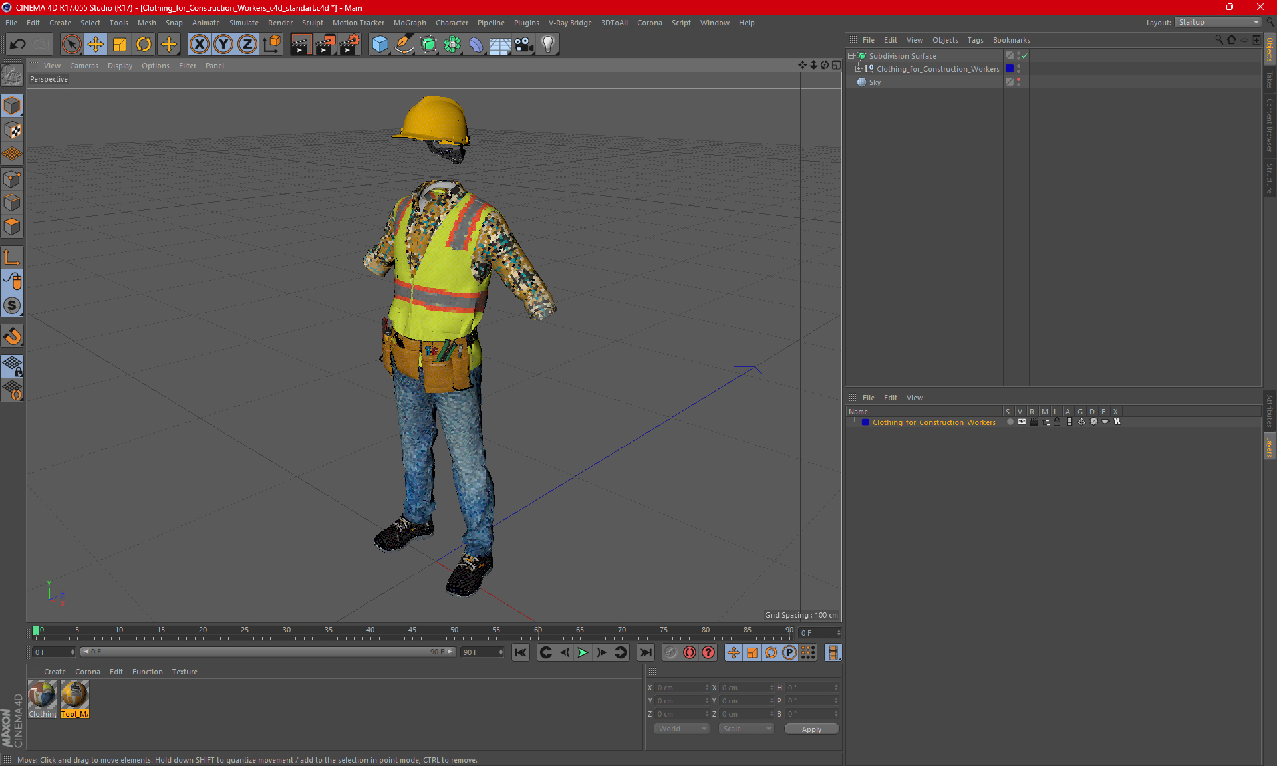Image resolution: width=1277 pixels, height=766 pixels.
Task: Open the Layout Startup dropdown
Action: point(1218,22)
